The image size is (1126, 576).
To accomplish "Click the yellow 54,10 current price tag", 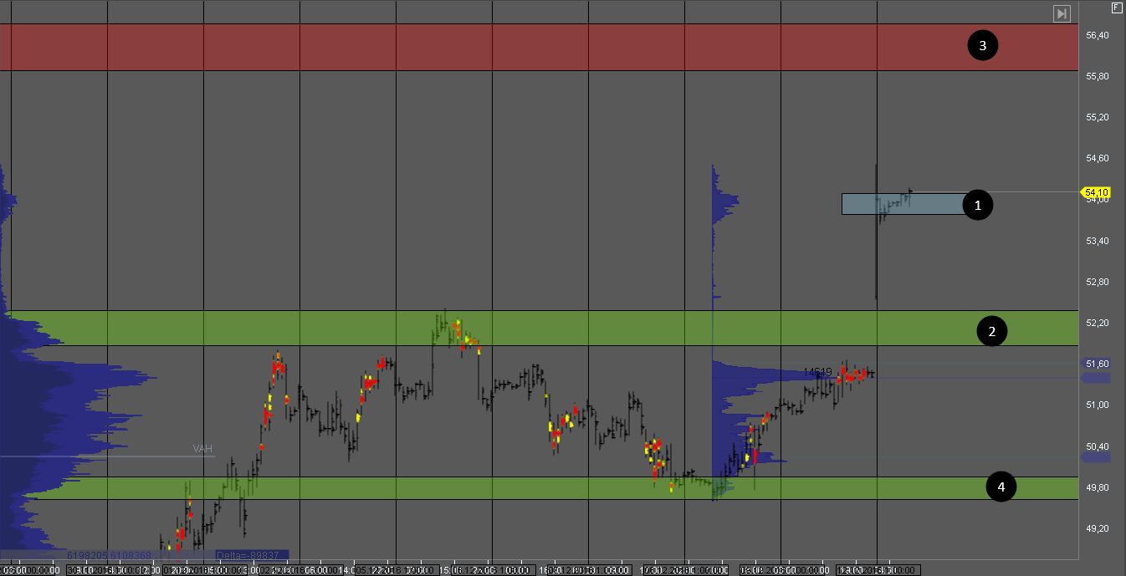I will tap(1095, 191).
